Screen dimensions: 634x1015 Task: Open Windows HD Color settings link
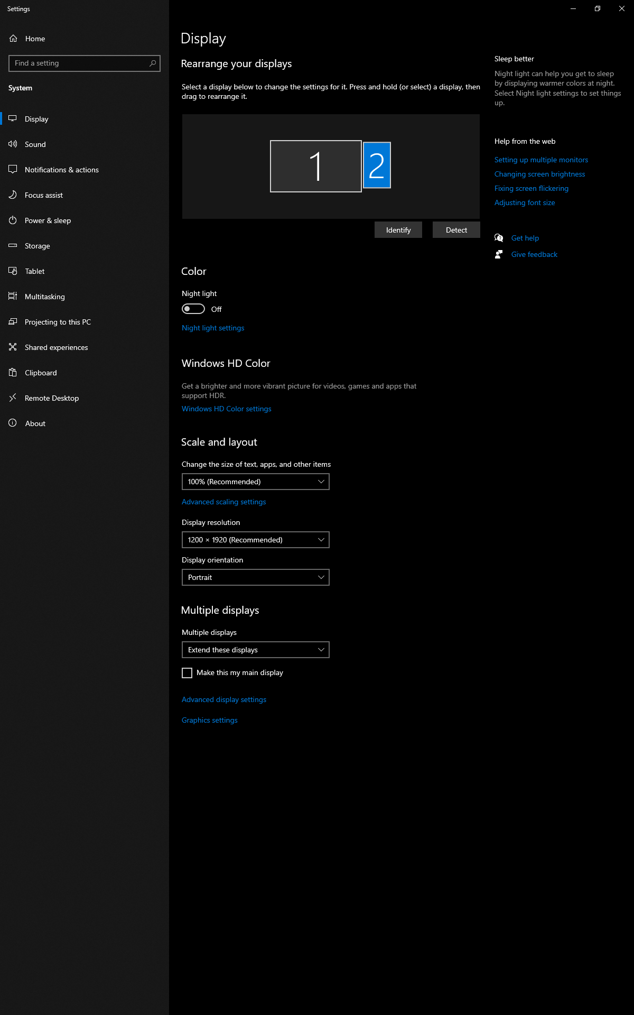pos(227,409)
